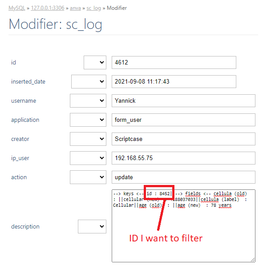Screen dimensions: 263x265
Task: Click the application field form_user
Action: pyautogui.click(x=183, y=120)
